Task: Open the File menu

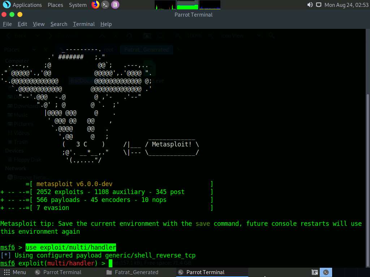Action: [x=7, y=24]
